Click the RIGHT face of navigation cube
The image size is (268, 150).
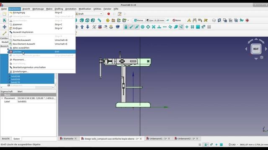click(256, 49)
